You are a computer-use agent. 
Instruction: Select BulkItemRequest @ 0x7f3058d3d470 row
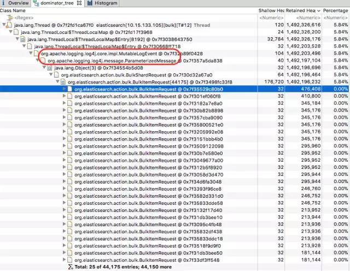(x=175, y=175)
